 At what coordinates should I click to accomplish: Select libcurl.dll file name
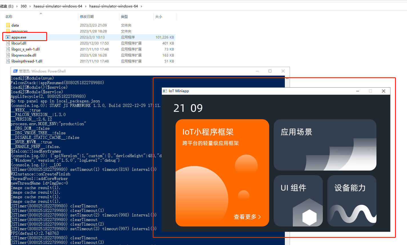coord(19,43)
